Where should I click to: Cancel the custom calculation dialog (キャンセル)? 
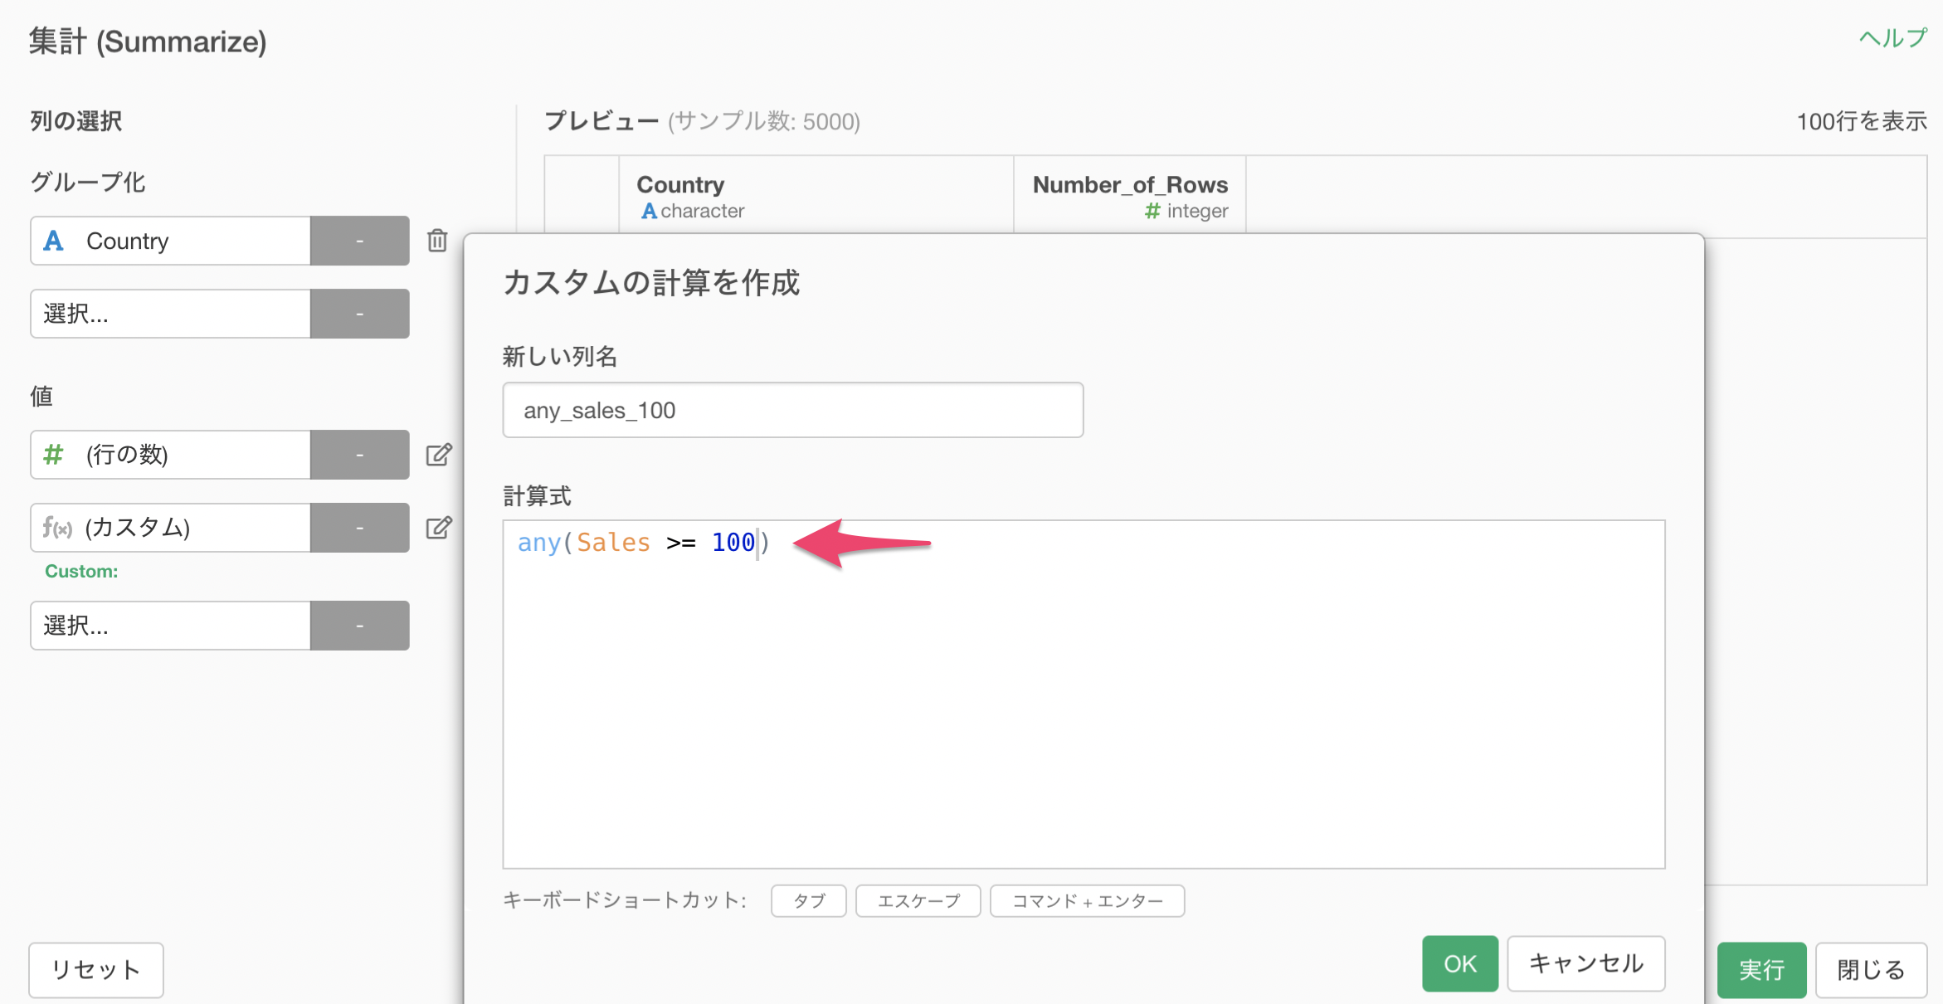point(1585,963)
